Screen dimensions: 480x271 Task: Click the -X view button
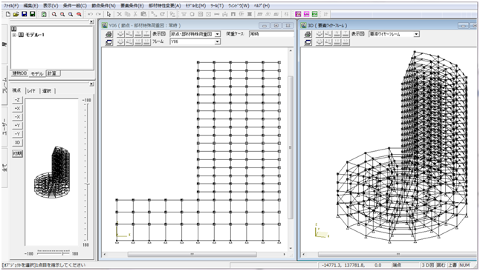17,117
